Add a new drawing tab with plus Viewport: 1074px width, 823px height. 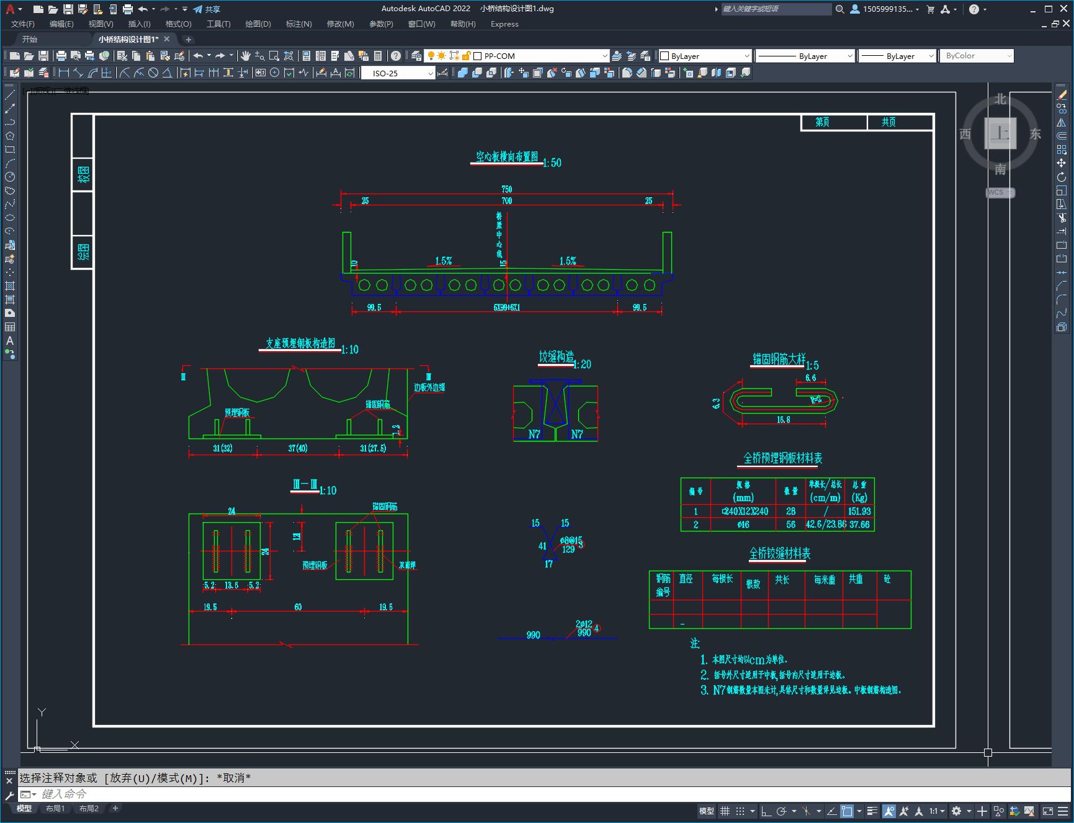(x=189, y=39)
